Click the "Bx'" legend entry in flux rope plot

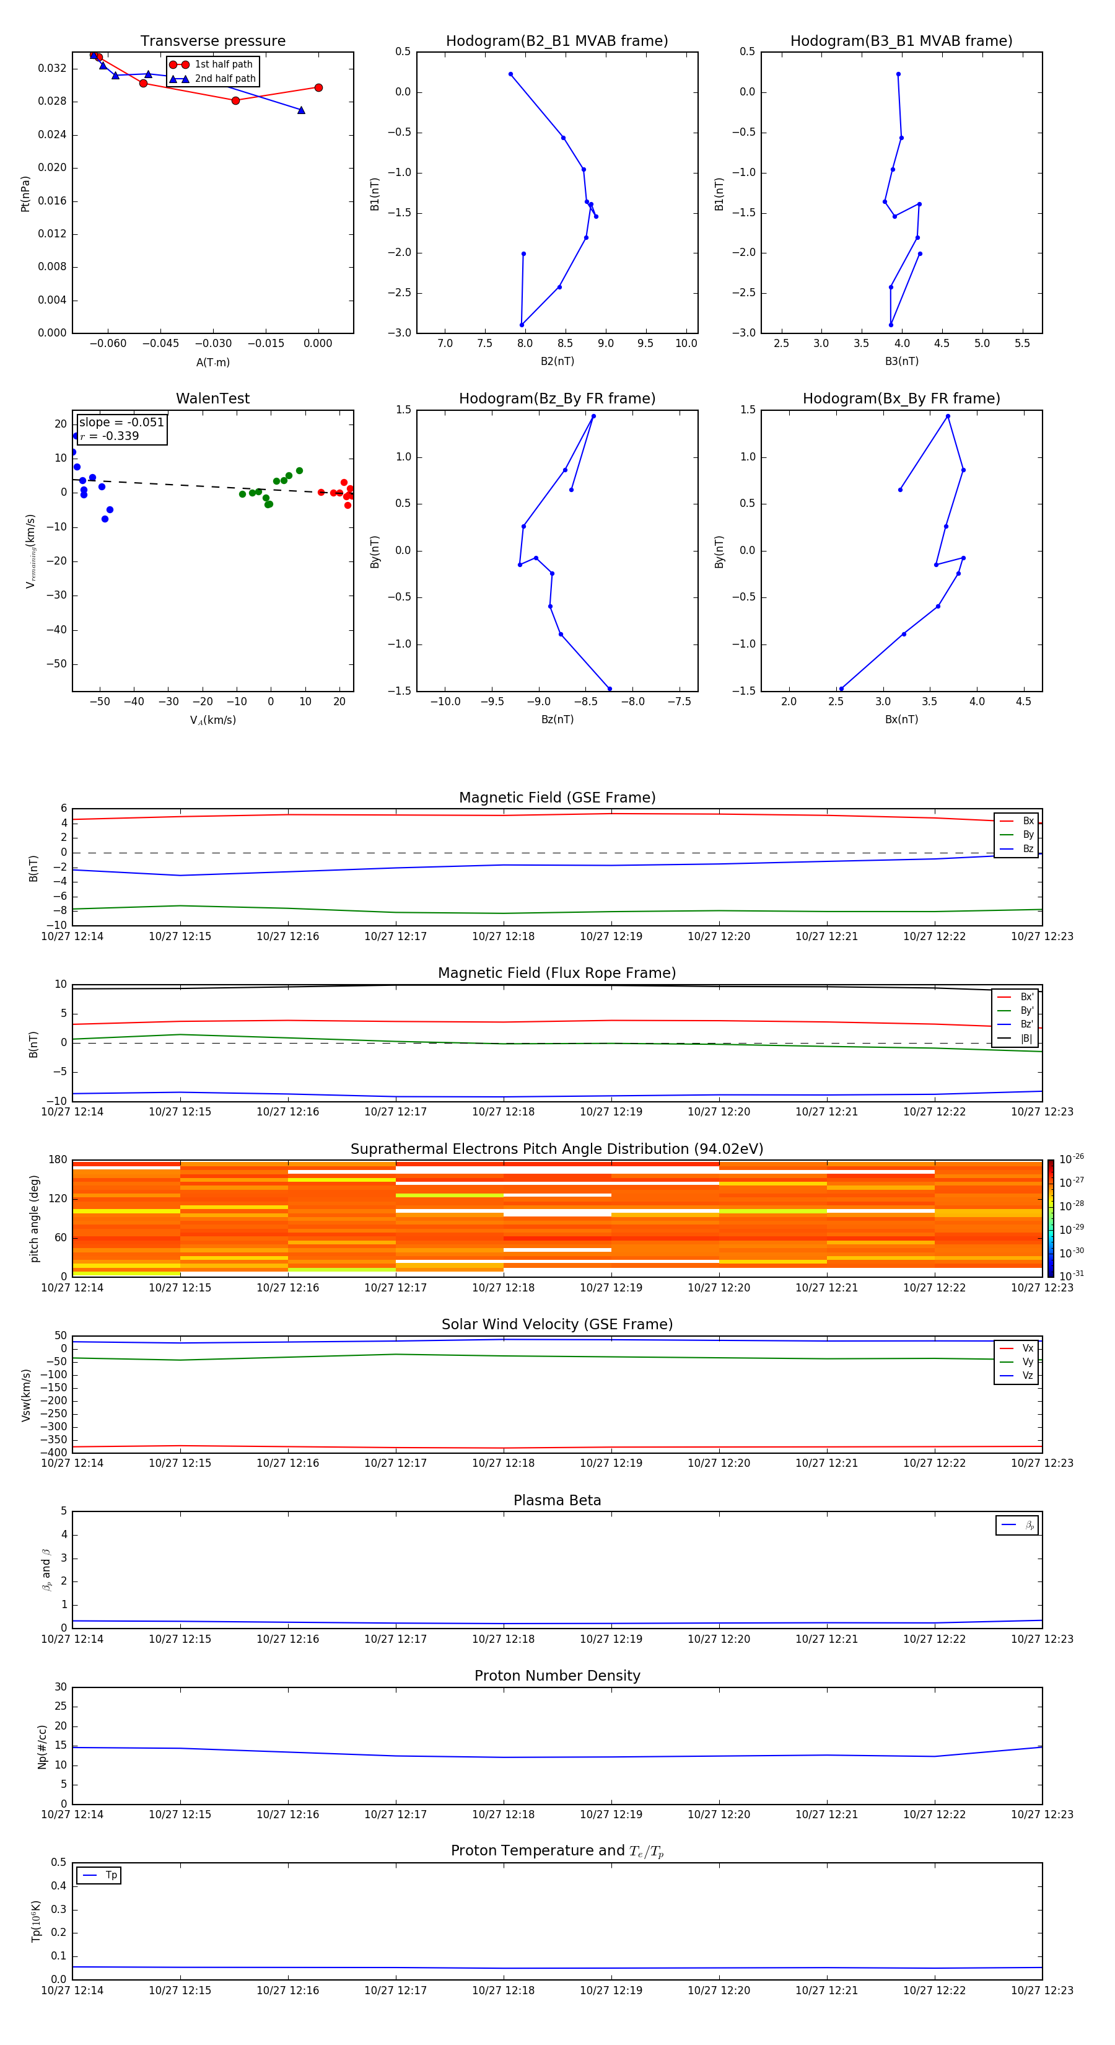click(x=1015, y=997)
